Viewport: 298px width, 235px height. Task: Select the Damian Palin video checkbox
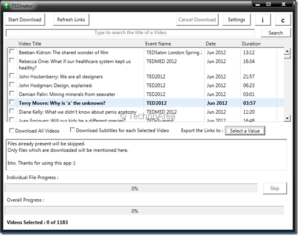pos(12,93)
